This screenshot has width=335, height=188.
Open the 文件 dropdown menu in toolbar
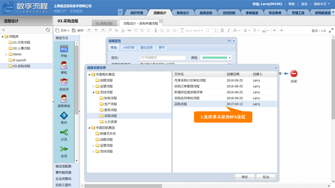(62, 31)
